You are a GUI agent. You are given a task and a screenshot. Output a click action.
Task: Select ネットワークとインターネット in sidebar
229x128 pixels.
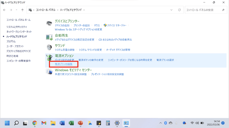tap(19, 32)
